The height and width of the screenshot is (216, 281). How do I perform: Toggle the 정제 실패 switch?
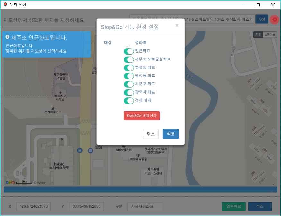pyautogui.click(x=129, y=101)
